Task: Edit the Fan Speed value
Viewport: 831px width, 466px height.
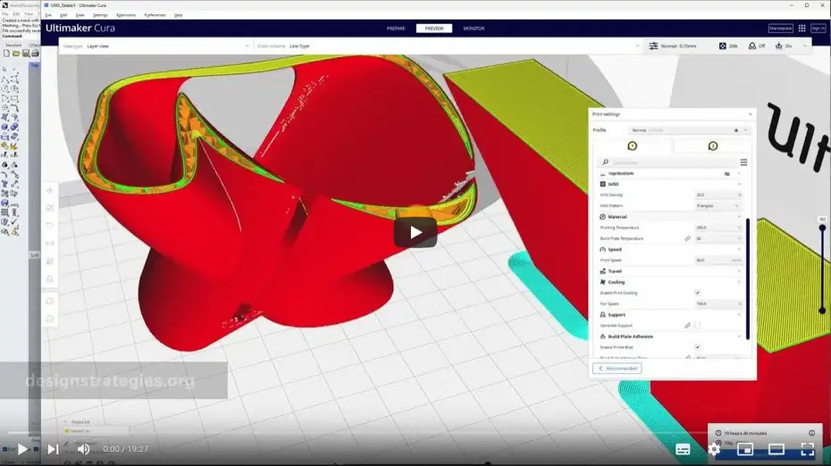Action: (x=718, y=304)
